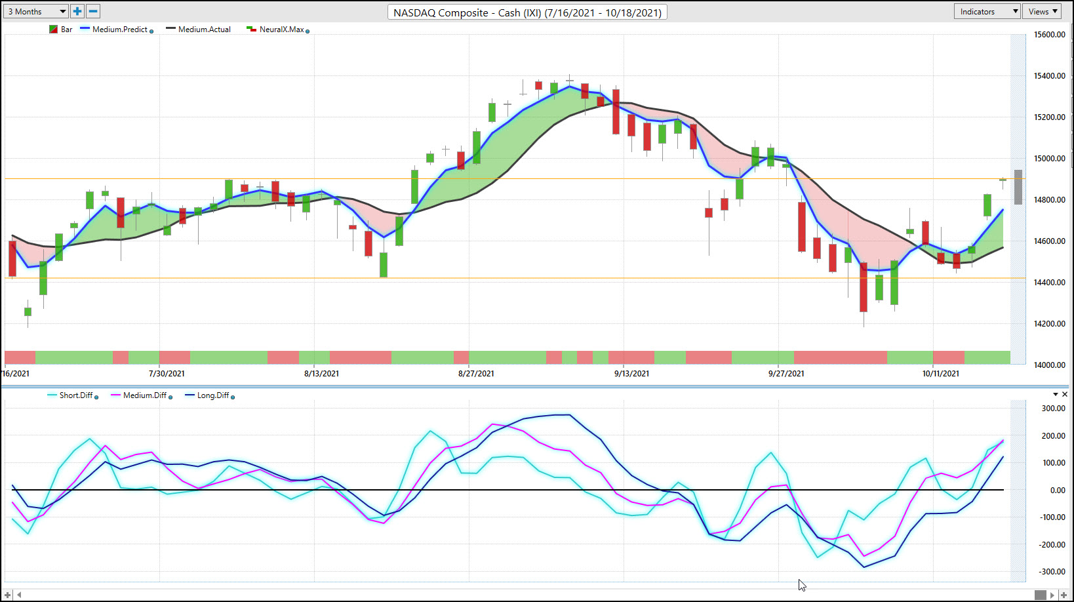Click the 200.00 Diff axis label
The height and width of the screenshot is (602, 1074).
[1054, 436]
